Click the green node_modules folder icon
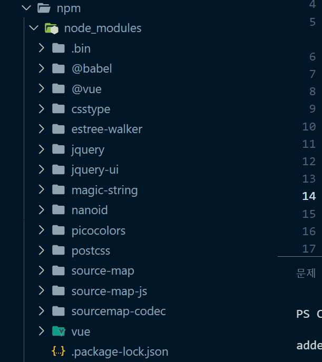322x362 pixels. tap(52, 28)
